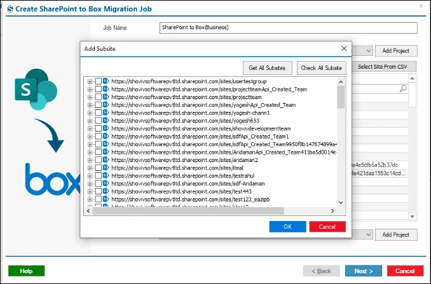Close the Add Subsite dialog
This screenshot has height=284, width=431.
click(x=344, y=49)
